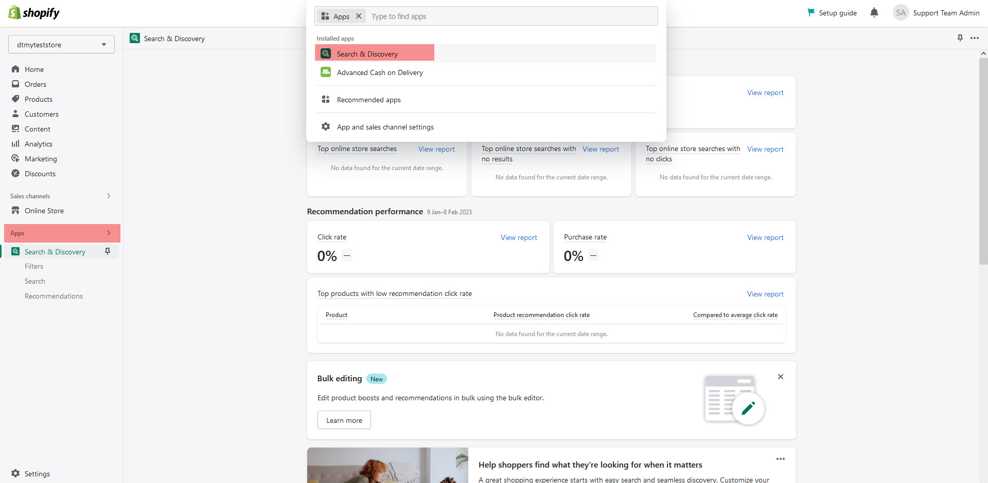988x483 pixels.
Task: Pin Search & Discovery app in sidebar
Action: click(x=108, y=251)
